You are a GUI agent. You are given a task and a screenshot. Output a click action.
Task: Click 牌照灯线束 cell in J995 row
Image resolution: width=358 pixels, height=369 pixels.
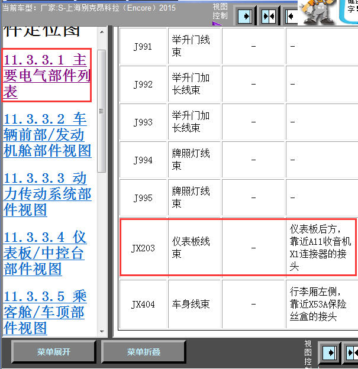194,198
